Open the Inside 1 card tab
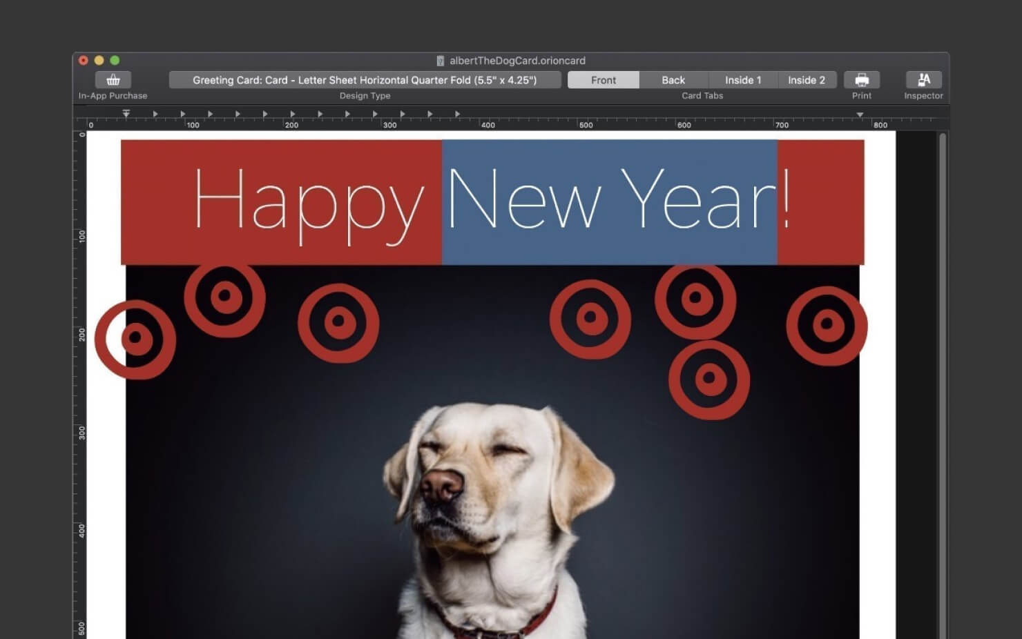The width and height of the screenshot is (1022, 639). click(743, 80)
